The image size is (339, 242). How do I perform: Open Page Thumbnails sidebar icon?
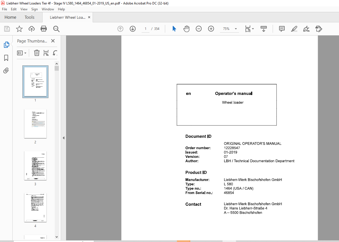(6, 45)
